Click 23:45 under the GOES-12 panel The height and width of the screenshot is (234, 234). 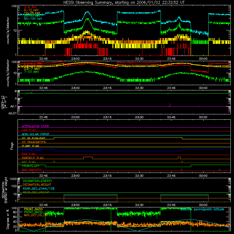(171, 117)
